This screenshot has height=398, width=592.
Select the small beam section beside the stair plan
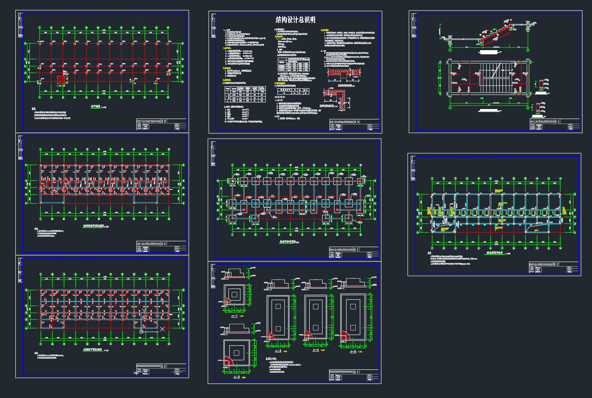pyautogui.click(x=542, y=84)
